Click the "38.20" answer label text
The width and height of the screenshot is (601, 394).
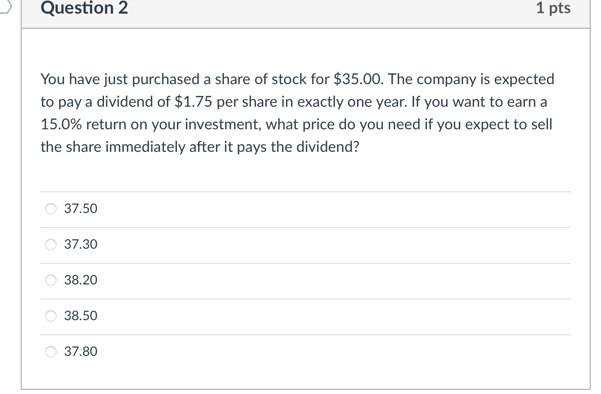coord(81,280)
